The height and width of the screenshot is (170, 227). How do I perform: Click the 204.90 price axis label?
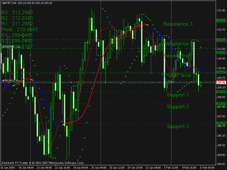point(221,155)
